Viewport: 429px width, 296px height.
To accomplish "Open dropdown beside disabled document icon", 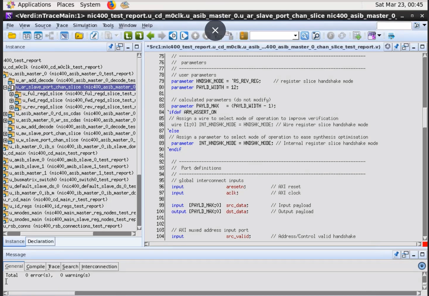I will pyautogui.click(x=116, y=36).
